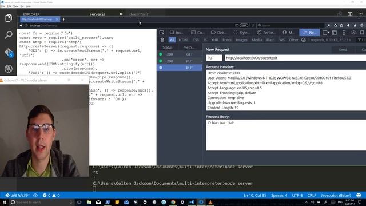The image size is (366, 206).
Task: Open the VS Code Explorer files icon
Action: click(9, 18)
